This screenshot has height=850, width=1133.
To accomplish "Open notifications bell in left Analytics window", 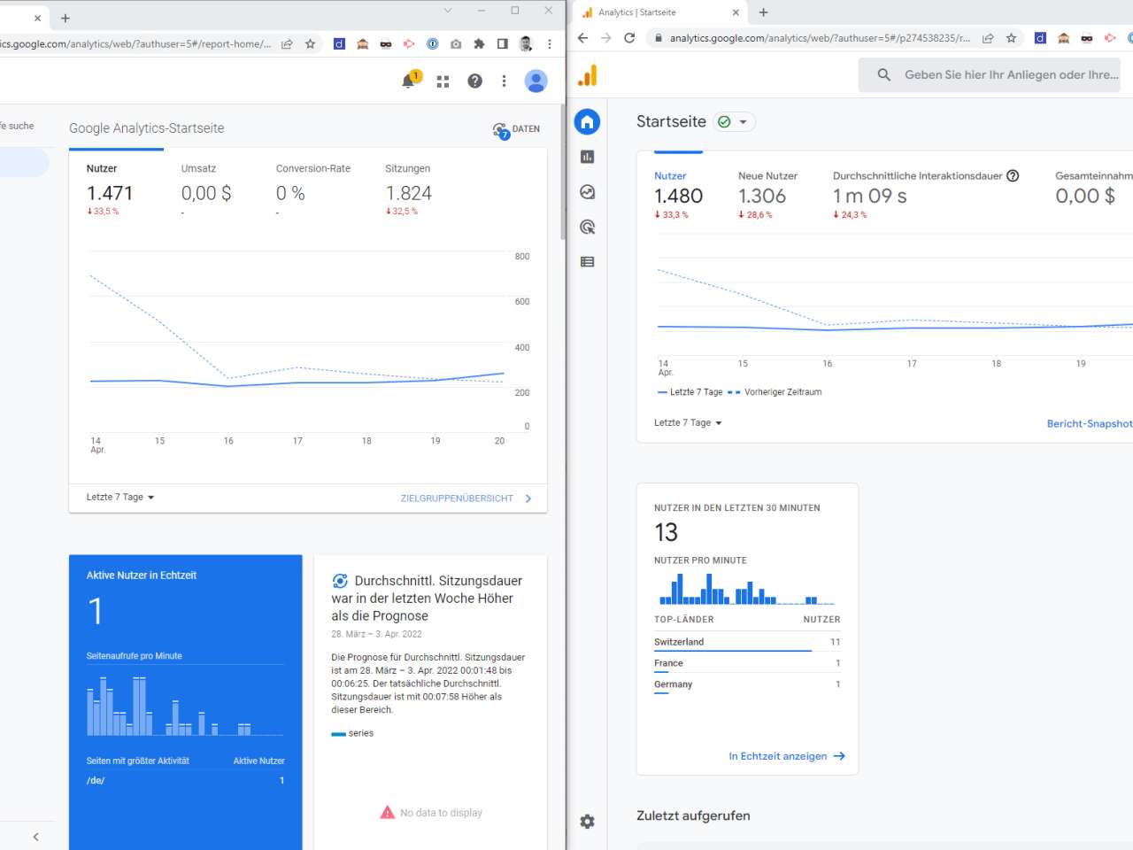I will point(409,81).
